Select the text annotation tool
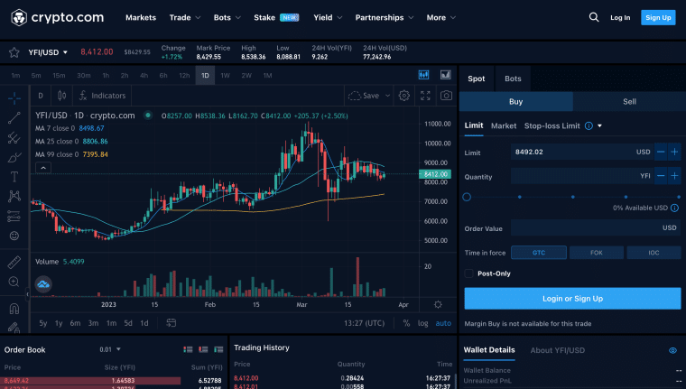This screenshot has height=389, width=686. click(14, 177)
